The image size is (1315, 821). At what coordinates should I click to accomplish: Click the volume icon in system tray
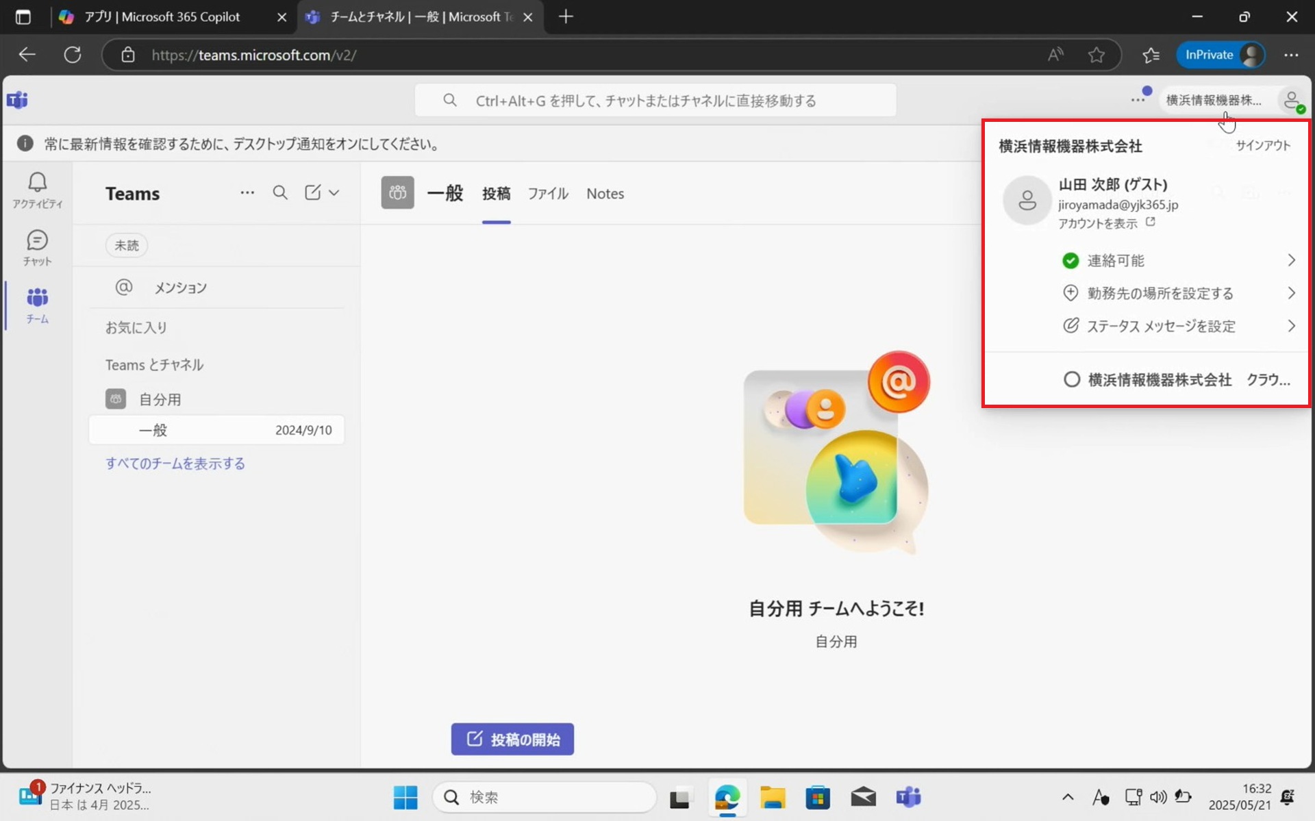(x=1158, y=797)
